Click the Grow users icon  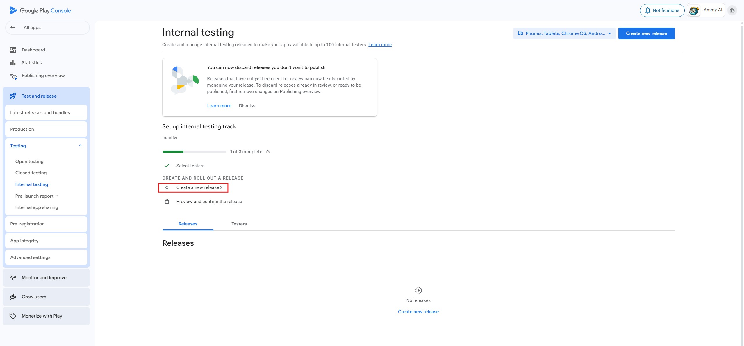coord(13,297)
